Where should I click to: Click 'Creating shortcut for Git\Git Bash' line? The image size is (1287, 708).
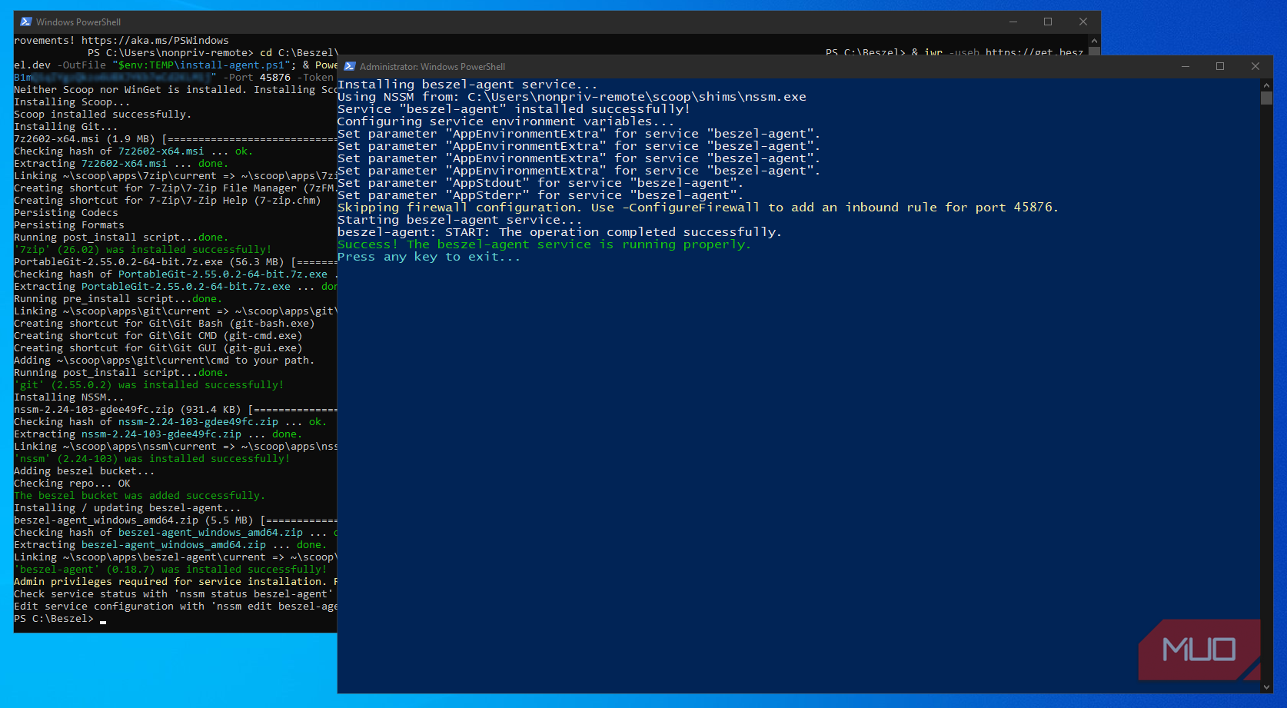(165, 324)
